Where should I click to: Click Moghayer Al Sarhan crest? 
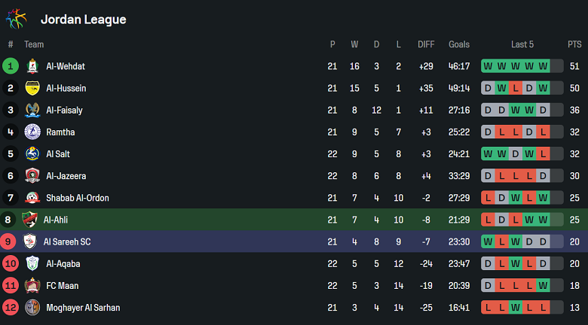pos(32,308)
